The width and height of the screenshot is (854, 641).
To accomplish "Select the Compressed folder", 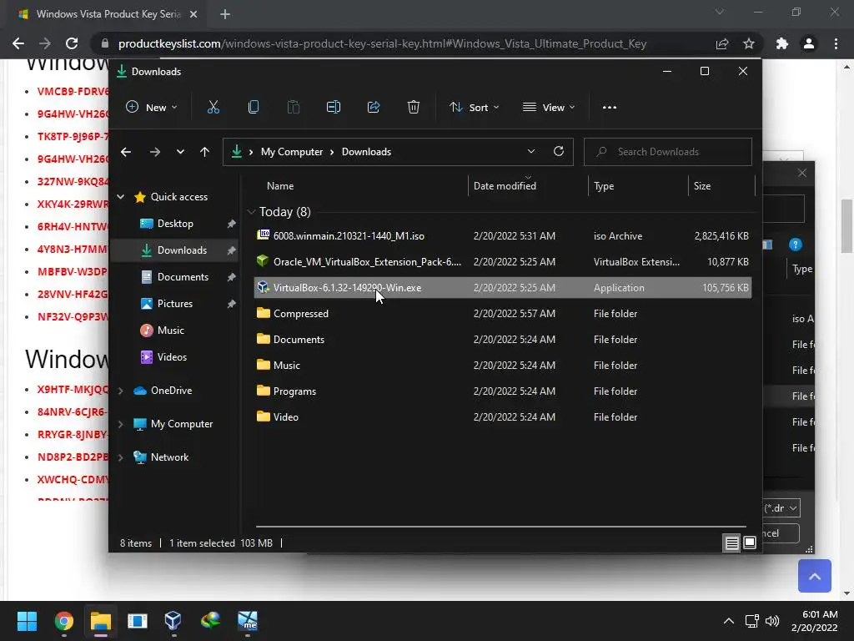I will 503,314.
